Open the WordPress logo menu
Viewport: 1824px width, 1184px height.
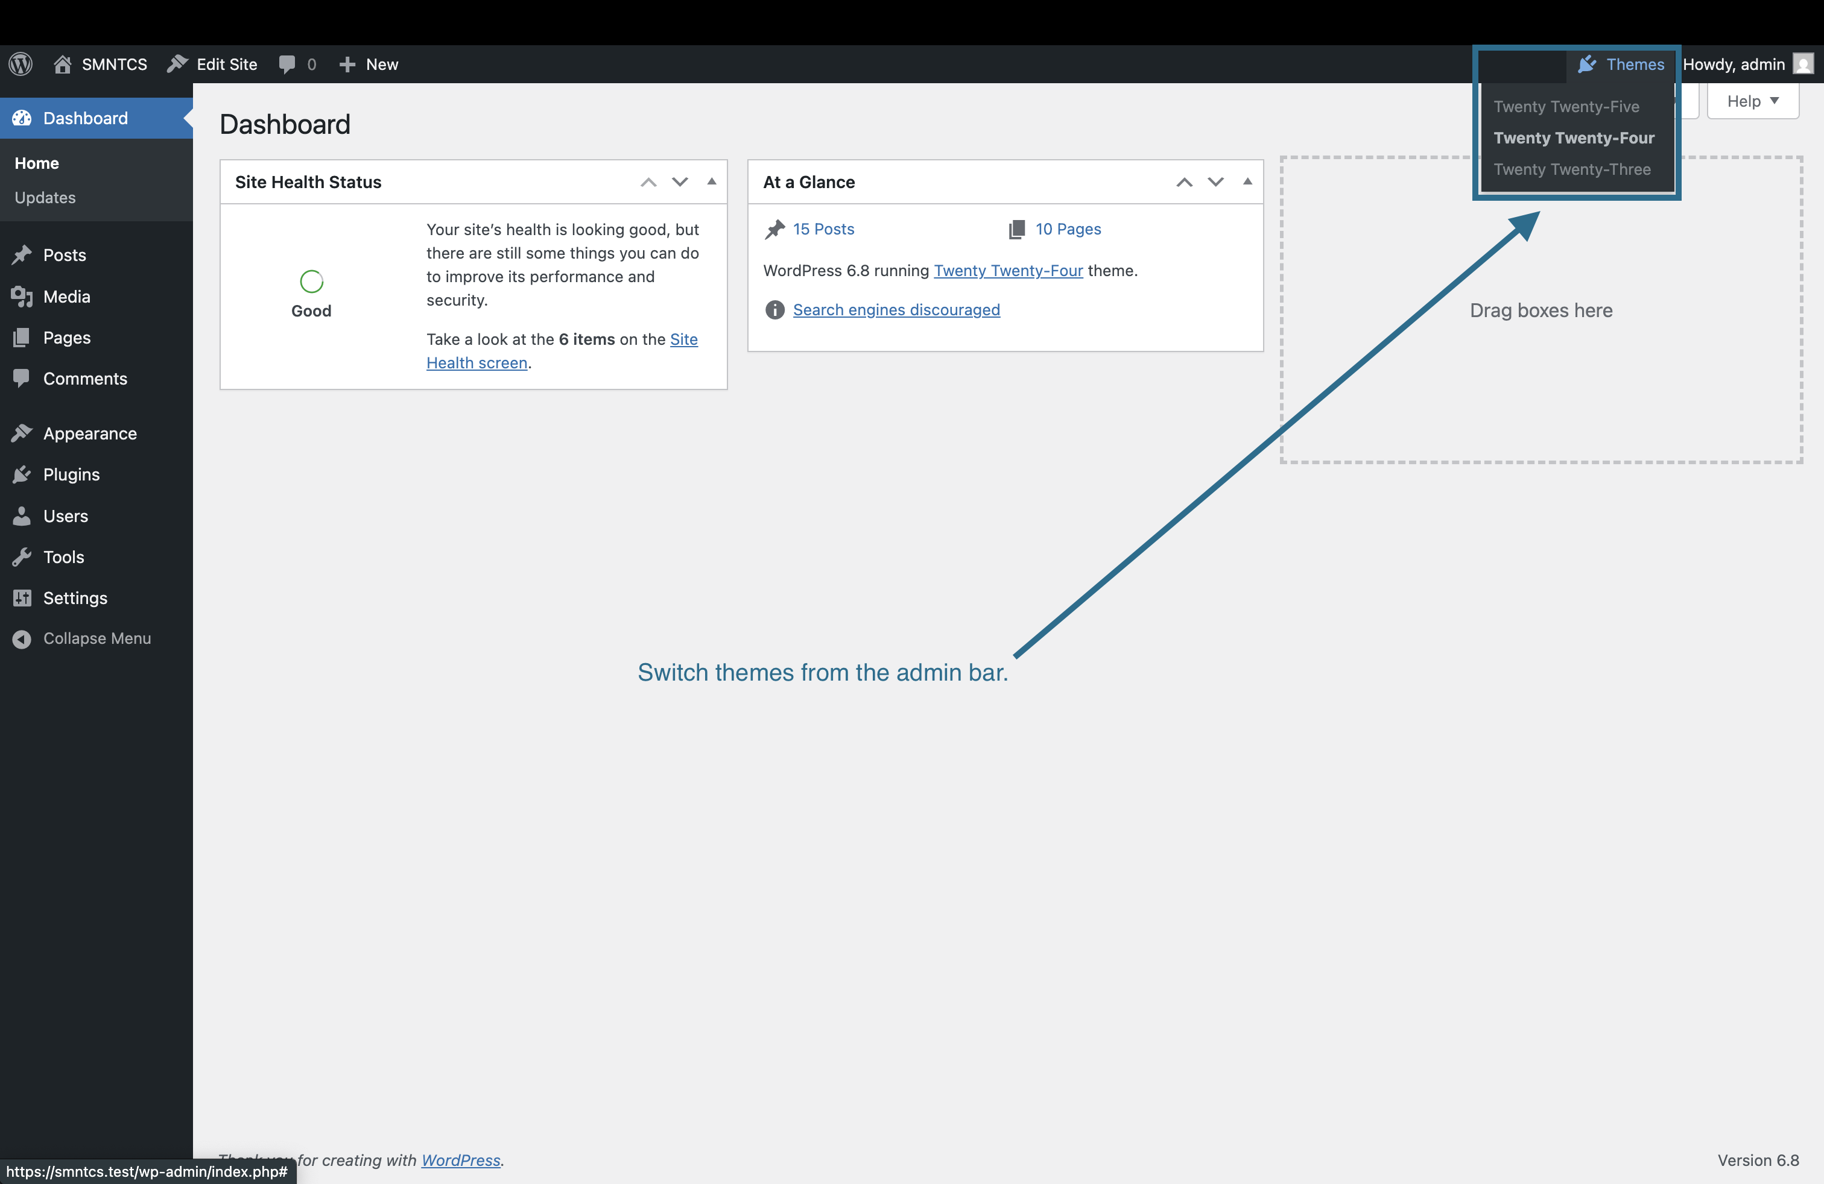(x=21, y=65)
